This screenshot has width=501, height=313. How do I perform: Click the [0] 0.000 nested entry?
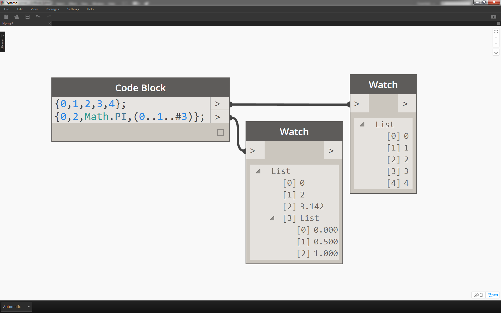(x=317, y=230)
